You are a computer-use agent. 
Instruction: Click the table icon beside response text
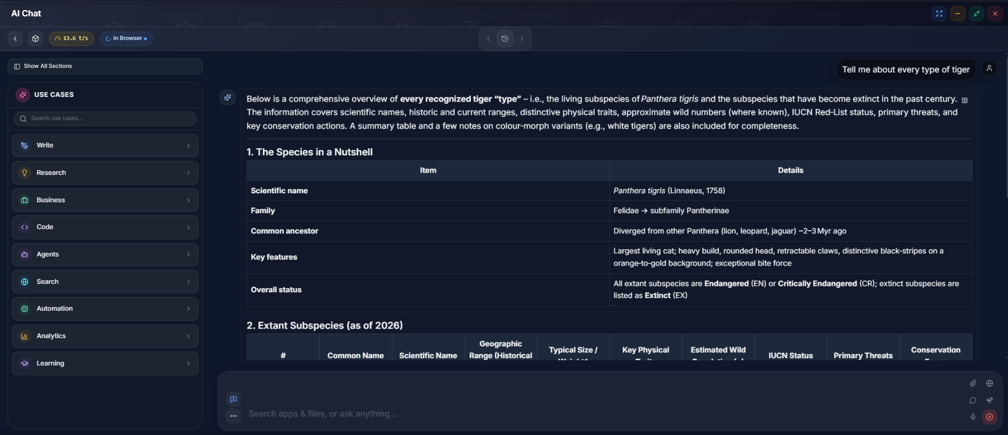pyautogui.click(x=964, y=100)
